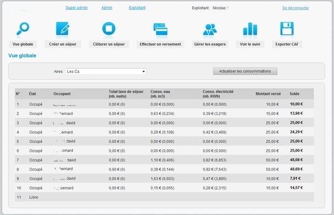
Task: Refresh with Actualiser les consommations button
Action: pos(245,71)
